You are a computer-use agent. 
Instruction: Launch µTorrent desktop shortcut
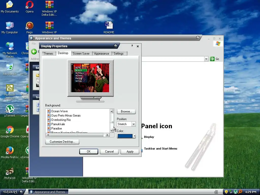(x=10, y=111)
